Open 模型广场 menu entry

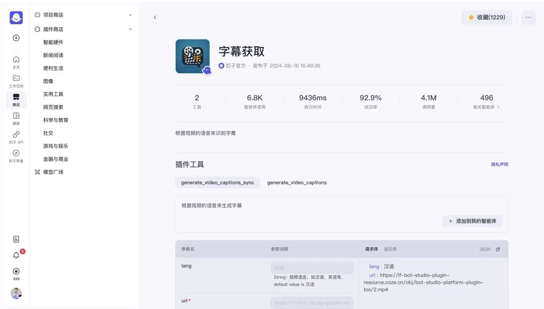pyautogui.click(x=53, y=172)
